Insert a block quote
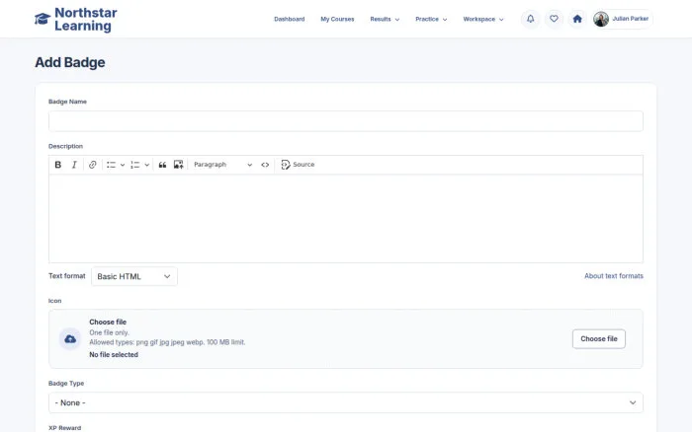692x432 pixels. tap(162, 165)
